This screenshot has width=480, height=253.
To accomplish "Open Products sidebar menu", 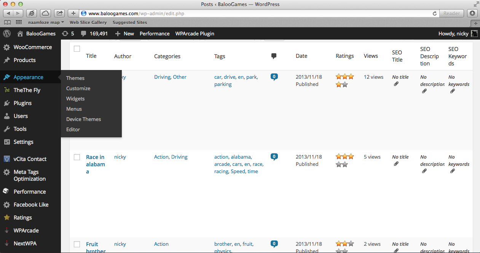I will 30,60.
